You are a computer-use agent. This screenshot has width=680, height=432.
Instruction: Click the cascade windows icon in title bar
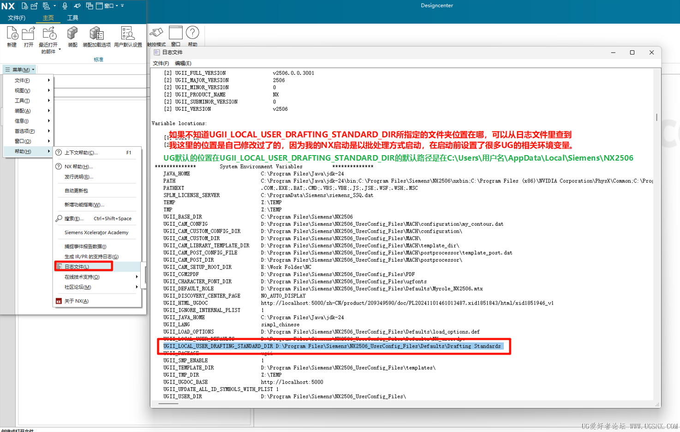click(89, 6)
